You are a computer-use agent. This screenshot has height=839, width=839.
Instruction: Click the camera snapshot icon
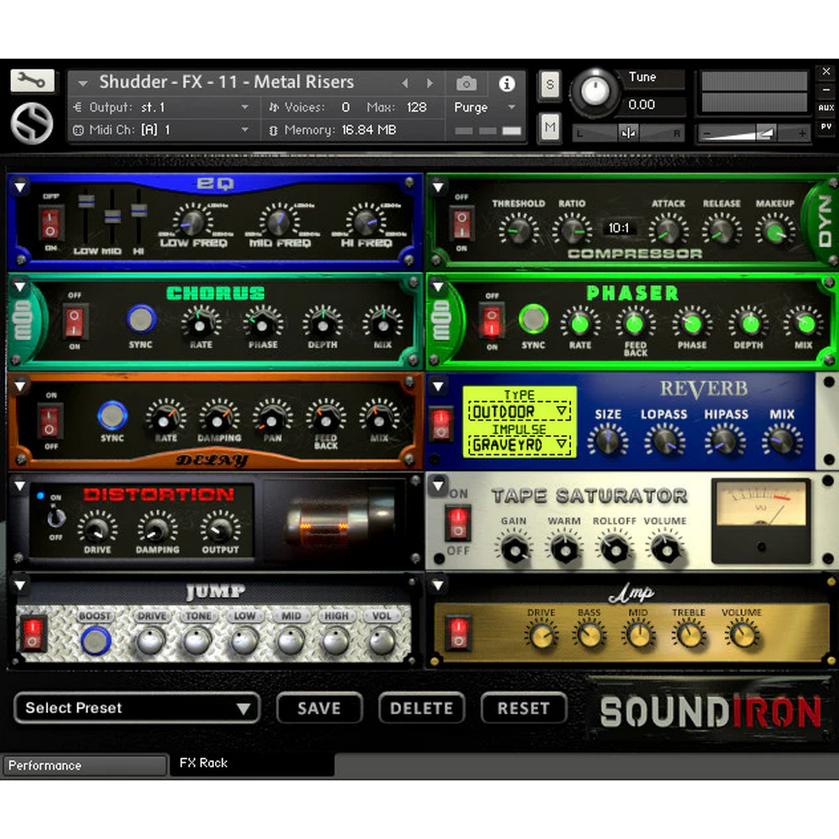click(x=466, y=84)
